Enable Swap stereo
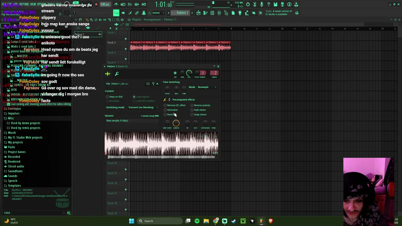This screenshot has width=402, height=226. coord(198,115)
